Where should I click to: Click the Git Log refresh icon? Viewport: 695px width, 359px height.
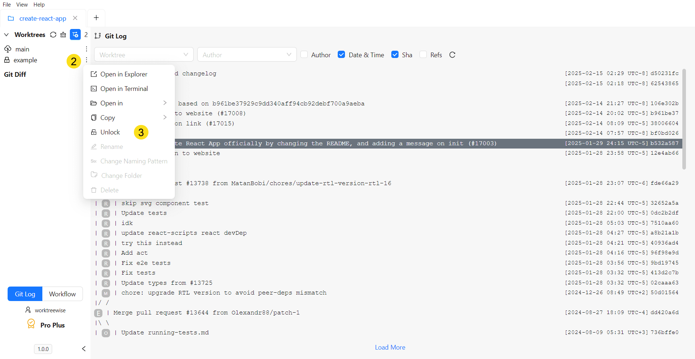point(452,55)
